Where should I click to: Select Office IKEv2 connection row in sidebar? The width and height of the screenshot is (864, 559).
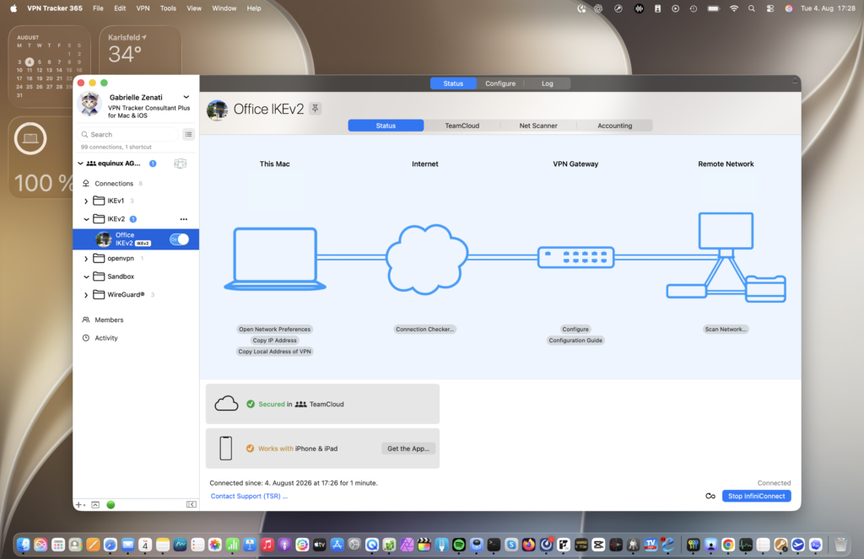(136, 239)
